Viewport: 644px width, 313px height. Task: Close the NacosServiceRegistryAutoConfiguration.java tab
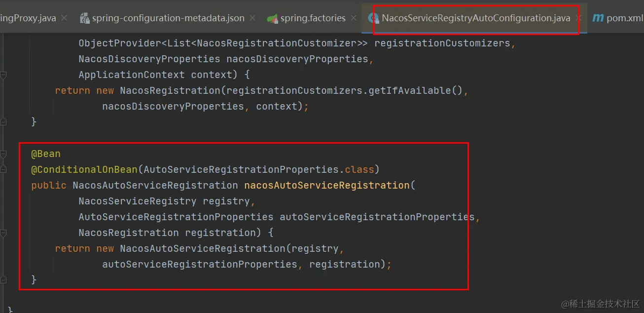click(579, 18)
